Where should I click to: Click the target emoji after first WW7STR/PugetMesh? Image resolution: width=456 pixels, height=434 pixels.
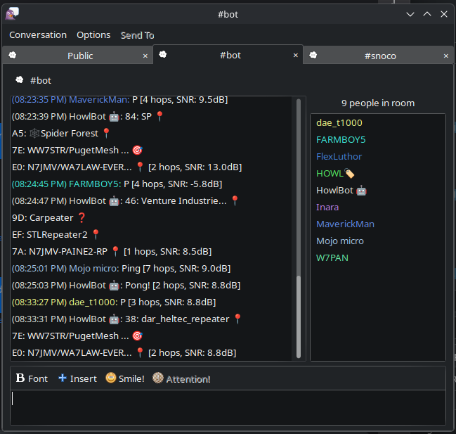pos(137,151)
